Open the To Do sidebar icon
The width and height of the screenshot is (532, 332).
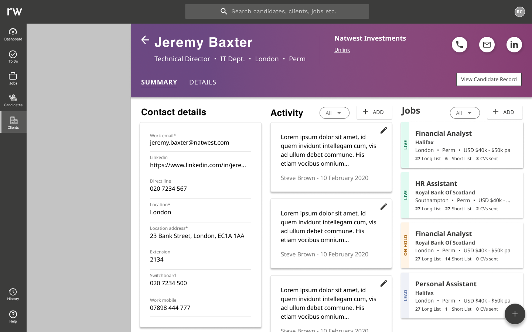[x=13, y=57]
